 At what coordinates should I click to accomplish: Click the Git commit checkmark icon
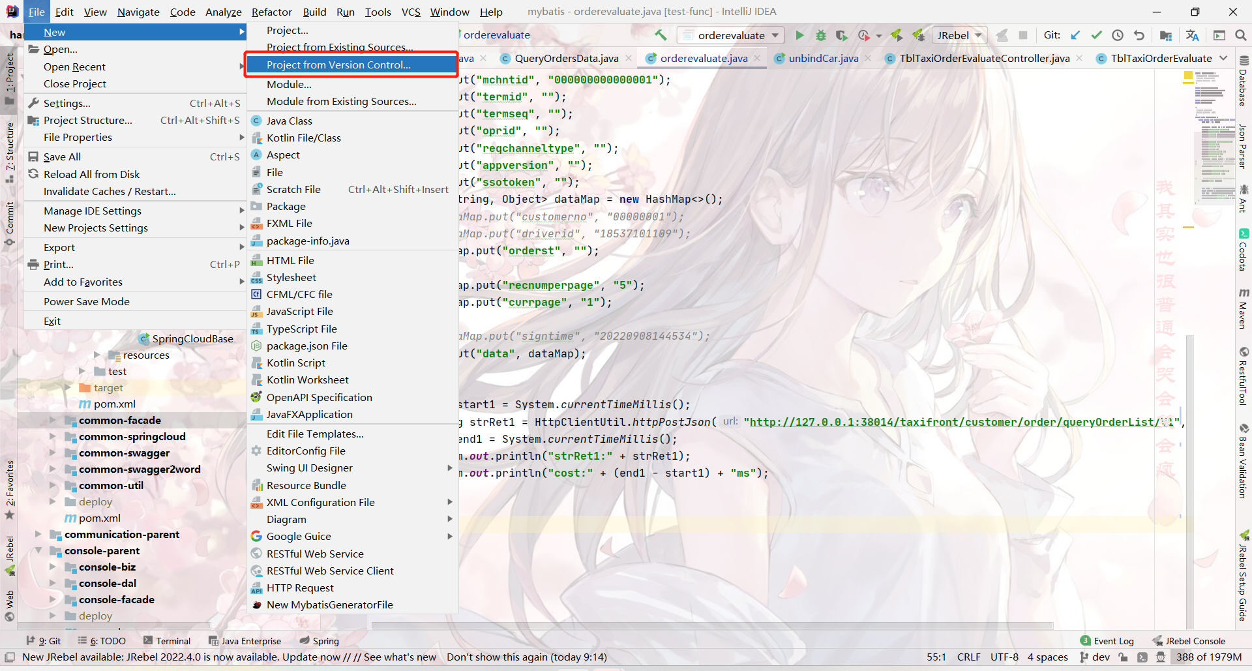1096,35
